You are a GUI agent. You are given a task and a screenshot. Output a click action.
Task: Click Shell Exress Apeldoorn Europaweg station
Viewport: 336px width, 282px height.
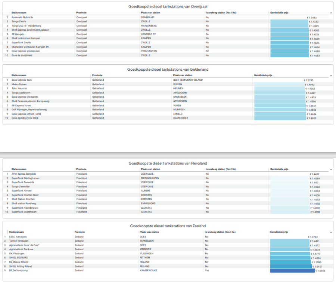pos(31,101)
